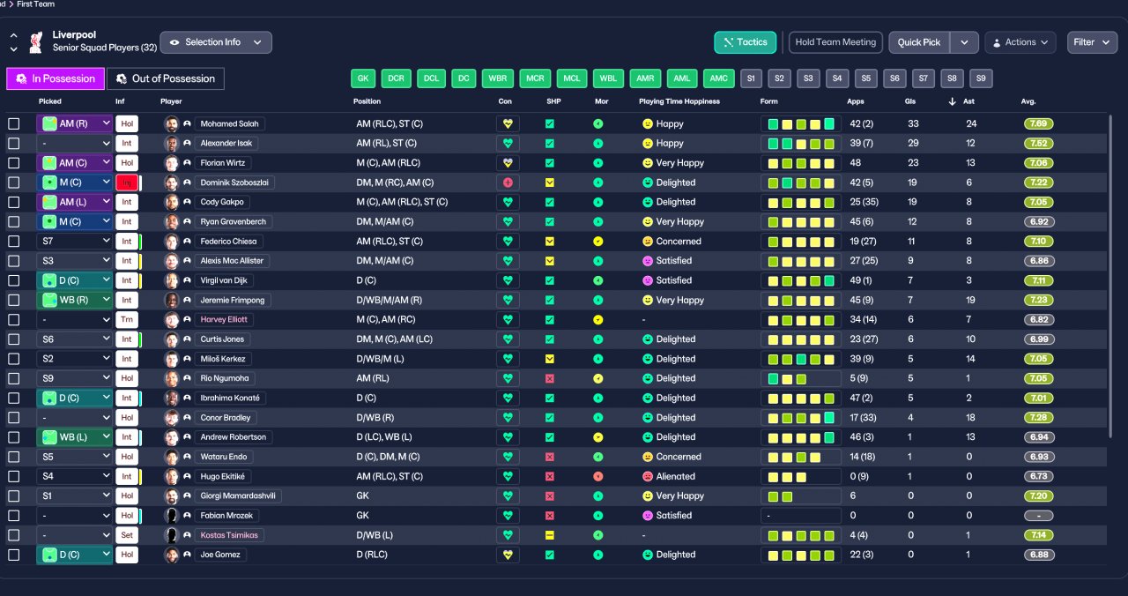The image size is (1128, 596).
Task: Open the Filter dropdown
Action: pyautogui.click(x=1092, y=42)
